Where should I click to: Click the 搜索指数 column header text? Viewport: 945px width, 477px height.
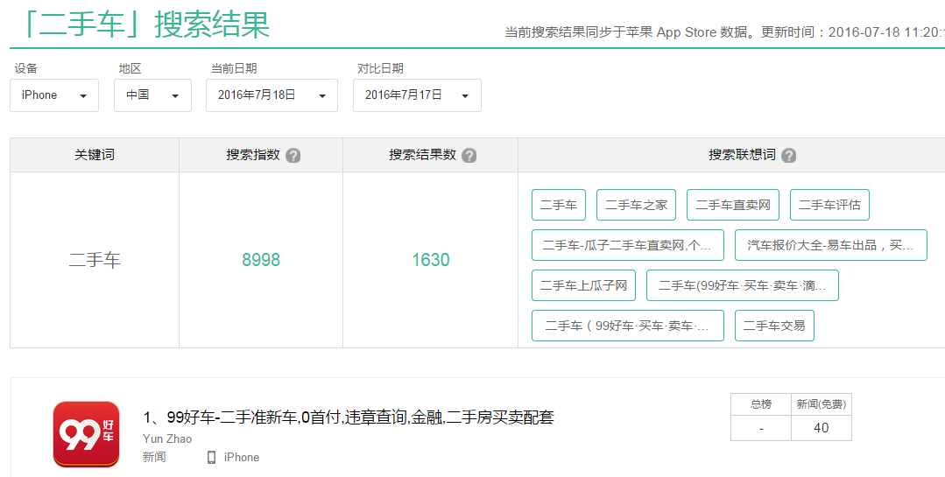click(253, 155)
